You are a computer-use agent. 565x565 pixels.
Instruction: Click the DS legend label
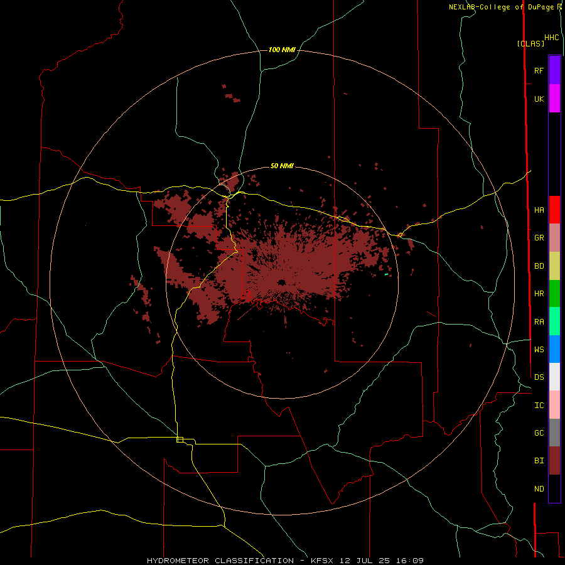point(539,377)
